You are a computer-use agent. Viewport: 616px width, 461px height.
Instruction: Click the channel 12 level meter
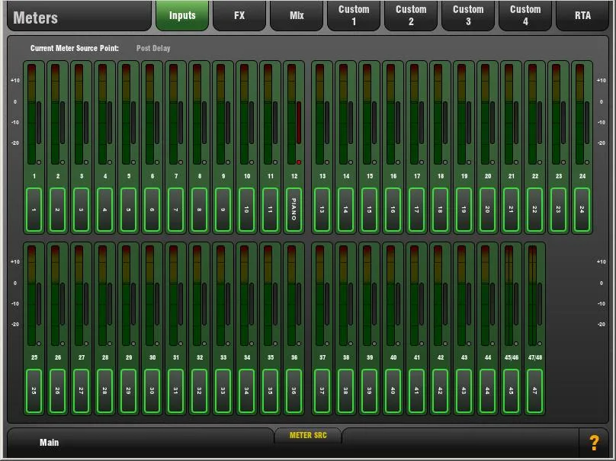291,114
